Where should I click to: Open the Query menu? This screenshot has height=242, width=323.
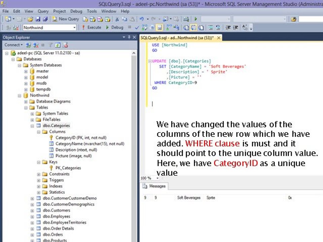[43, 11]
